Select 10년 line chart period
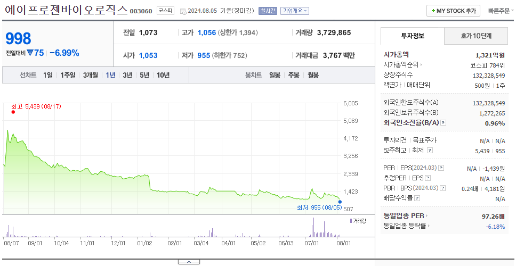The width and height of the screenshot is (516, 266). 163,75
